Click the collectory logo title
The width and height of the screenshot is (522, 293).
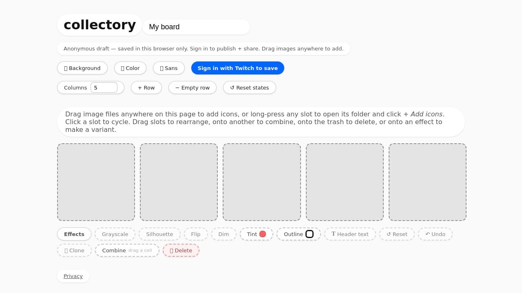[x=100, y=25]
